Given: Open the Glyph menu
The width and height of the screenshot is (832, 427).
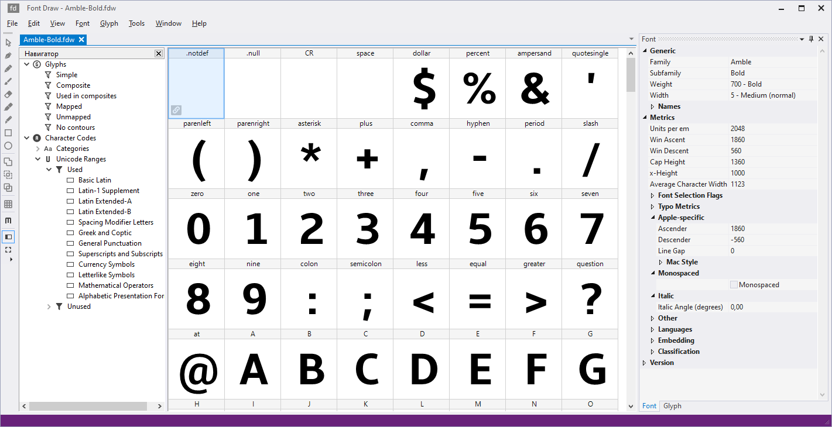Looking at the screenshot, I should [109, 23].
